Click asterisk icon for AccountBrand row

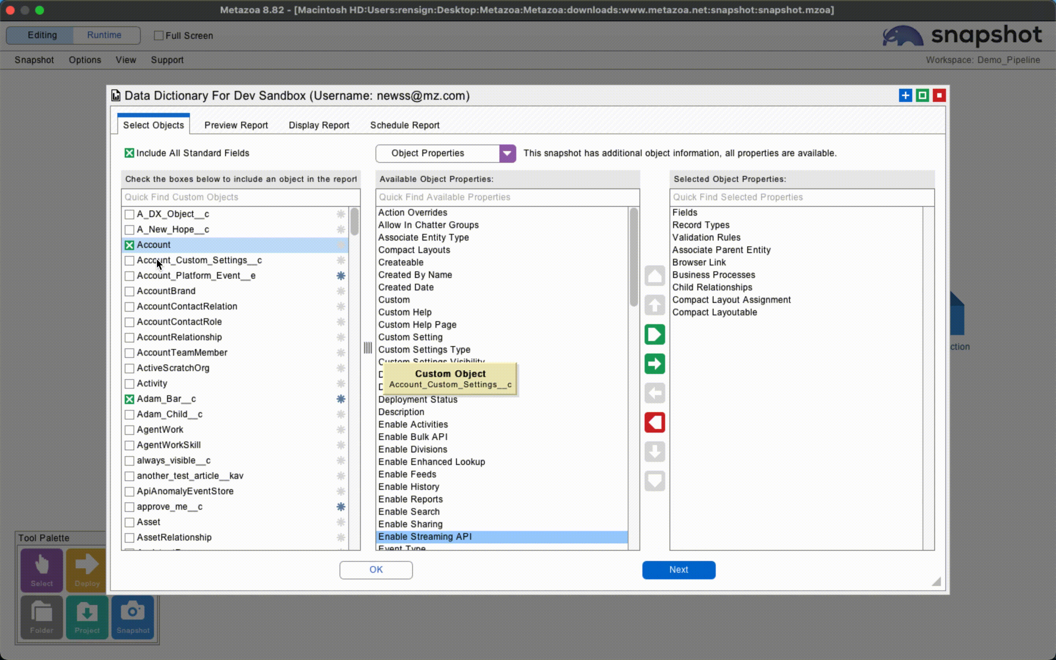pos(341,291)
